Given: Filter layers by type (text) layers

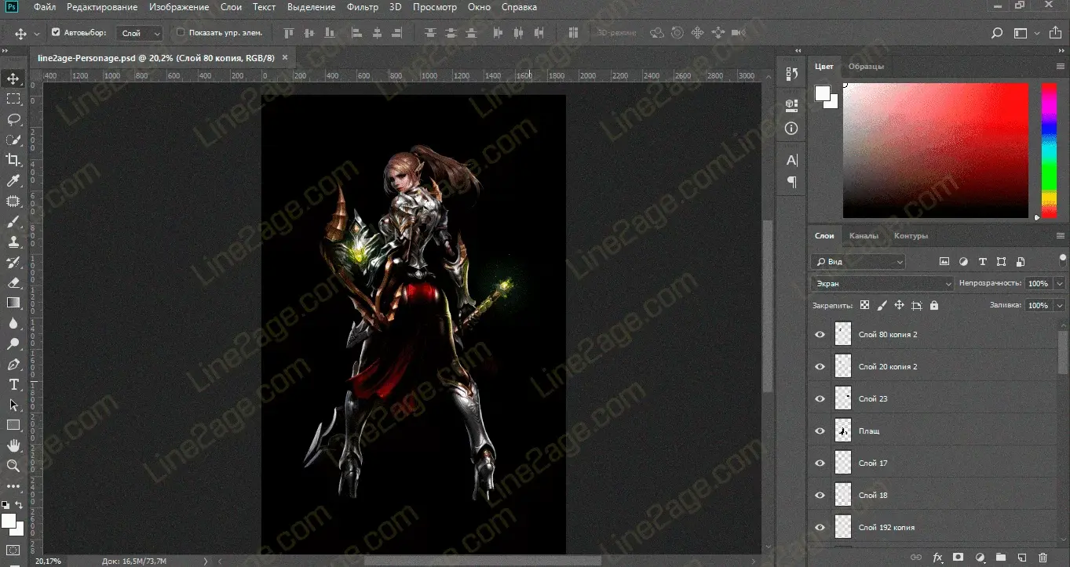Looking at the screenshot, I should point(982,262).
